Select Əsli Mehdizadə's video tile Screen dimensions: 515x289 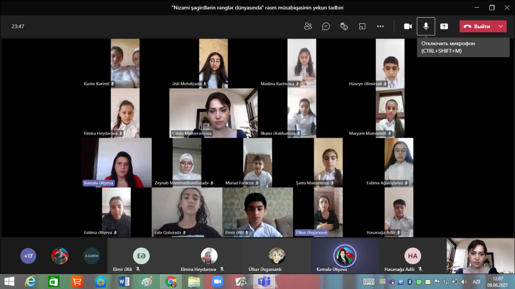pos(213,64)
